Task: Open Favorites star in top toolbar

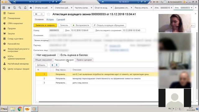Action: [9, 8]
